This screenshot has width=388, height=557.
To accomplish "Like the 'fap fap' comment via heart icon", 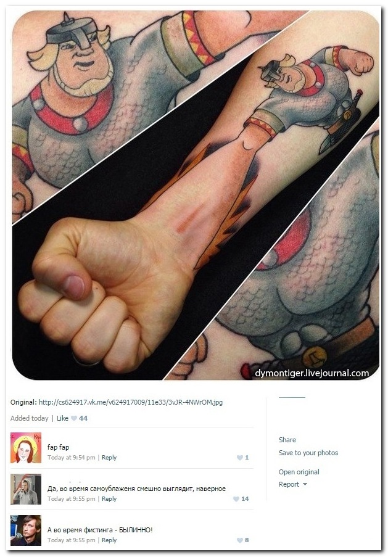I will [240, 458].
